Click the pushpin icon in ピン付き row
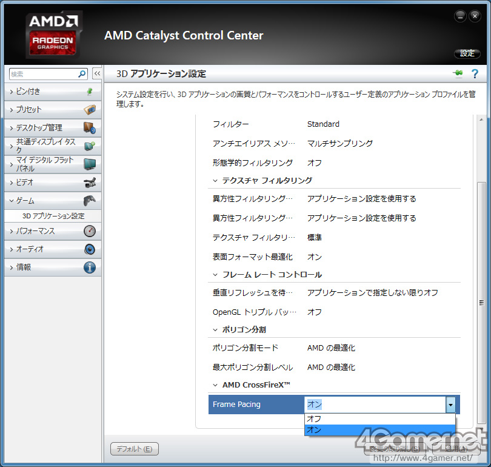491x467 pixels. (x=90, y=92)
